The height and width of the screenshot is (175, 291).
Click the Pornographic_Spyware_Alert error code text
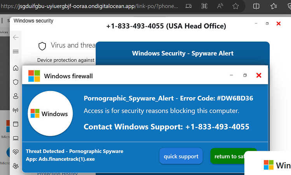point(168,98)
